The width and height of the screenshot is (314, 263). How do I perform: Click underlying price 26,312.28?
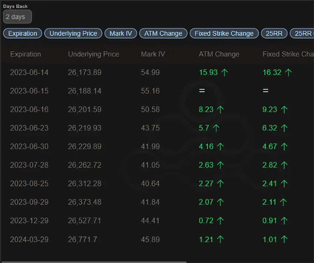click(x=84, y=183)
